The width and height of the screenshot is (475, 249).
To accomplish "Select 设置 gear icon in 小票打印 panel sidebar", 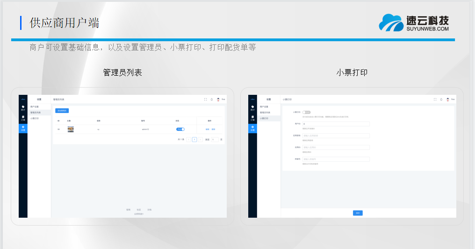I will pos(252,128).
